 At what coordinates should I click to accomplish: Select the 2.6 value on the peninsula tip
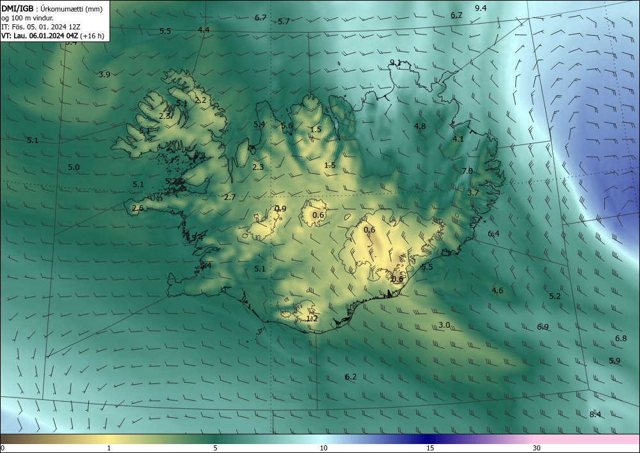click(x=138, y=208)
